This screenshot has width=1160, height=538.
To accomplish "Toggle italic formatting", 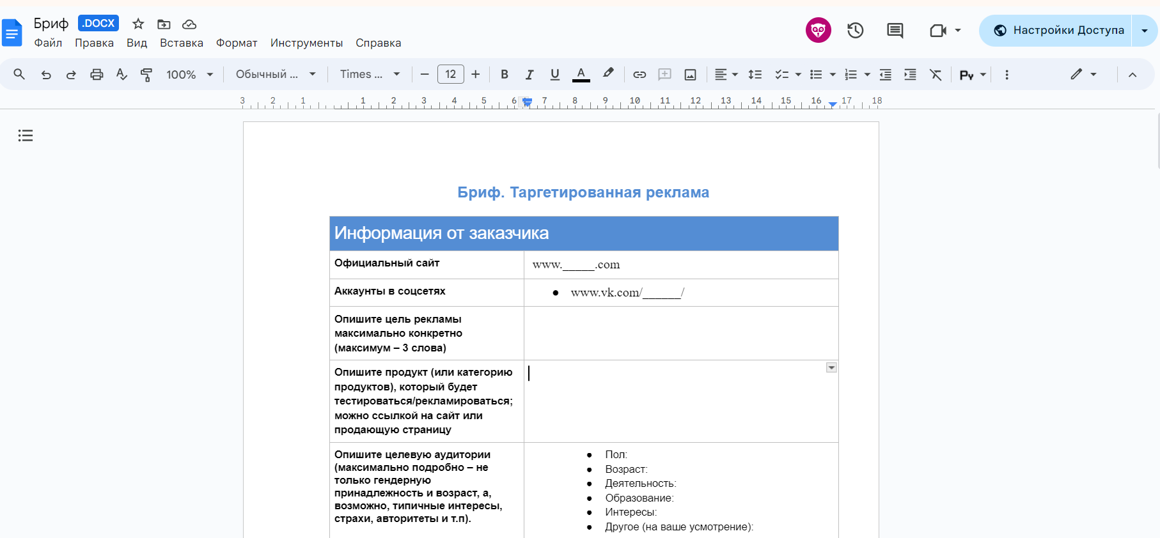I will tap(529, 74).
